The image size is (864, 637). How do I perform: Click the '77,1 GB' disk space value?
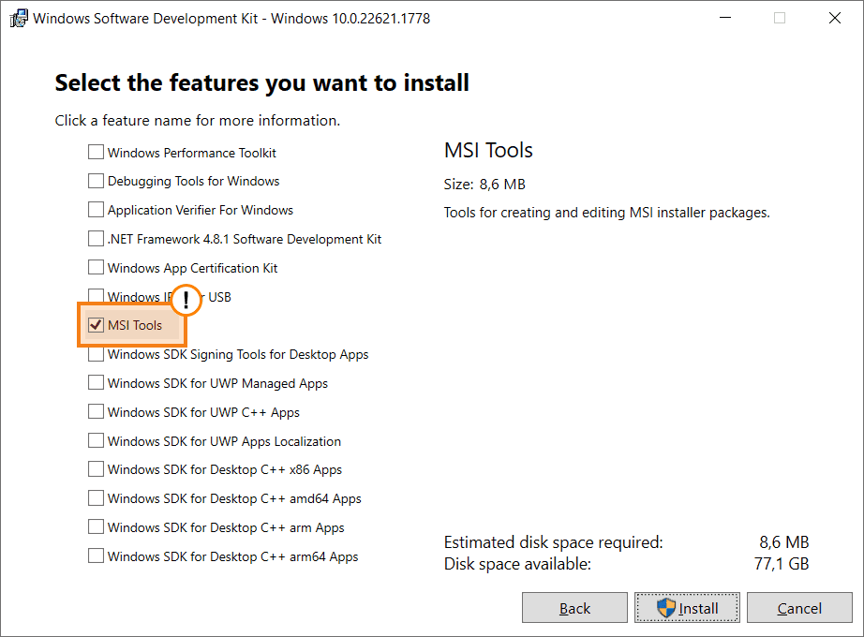pos(782,564)
